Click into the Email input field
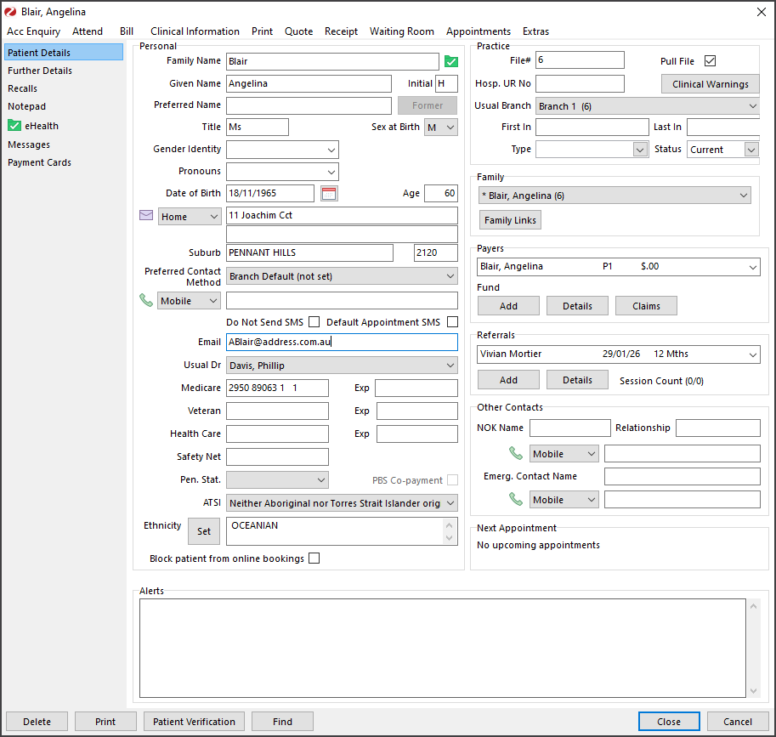 342,342
